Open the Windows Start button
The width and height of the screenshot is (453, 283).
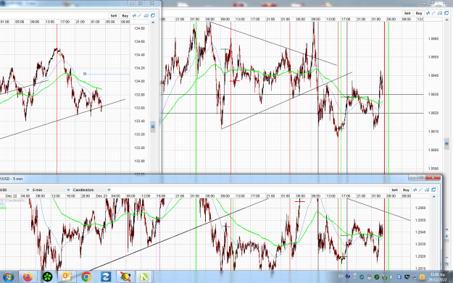click(8, 277)
